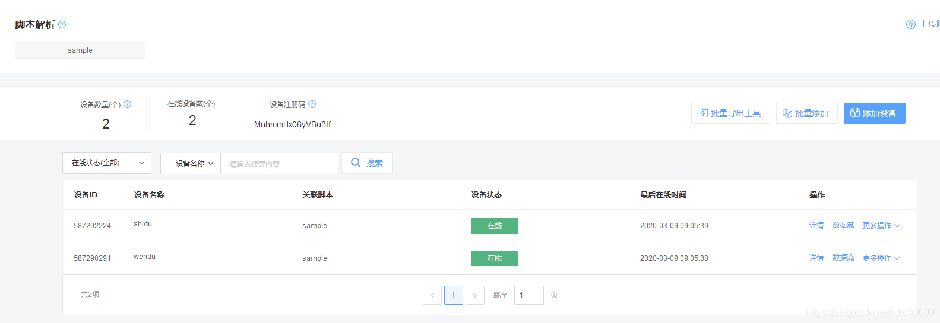The width and height of the screenshot is (940, 323).
Task: Click 批量添加 button
Action: click(806, 113)
